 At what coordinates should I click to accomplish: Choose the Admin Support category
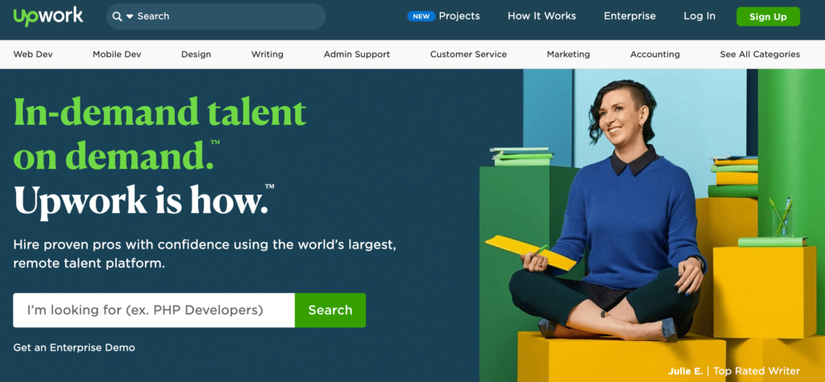(x=357, y=54)
